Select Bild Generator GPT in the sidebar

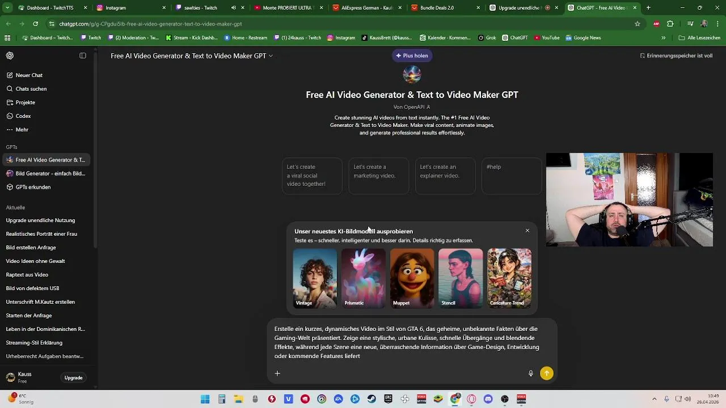(x=46, y=173)
